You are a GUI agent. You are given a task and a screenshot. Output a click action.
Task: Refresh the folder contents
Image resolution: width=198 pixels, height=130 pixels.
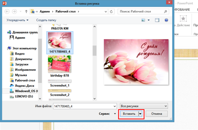[111, 12]
